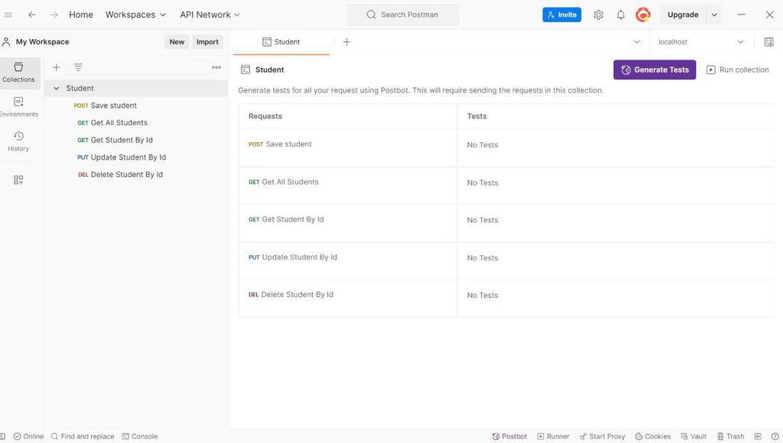Viewport: 783px width, 443px height.
Task: Open the collections options ellipsis menu
Action: pyautogui.click(x=216, y=67)
